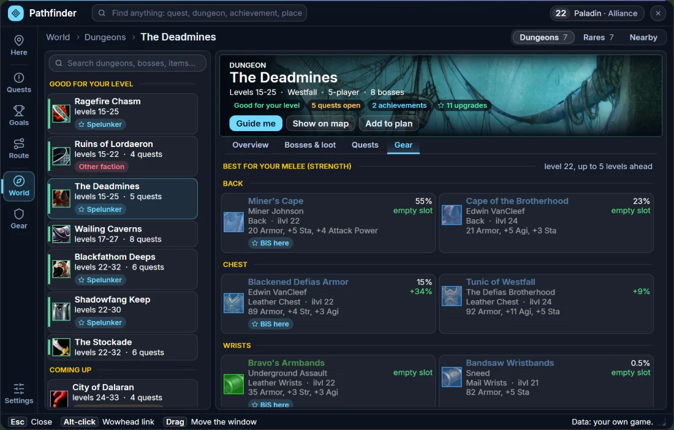The image size is (674, 430).
Task: Switch to the Overview tab
Action: click(250, 145)
